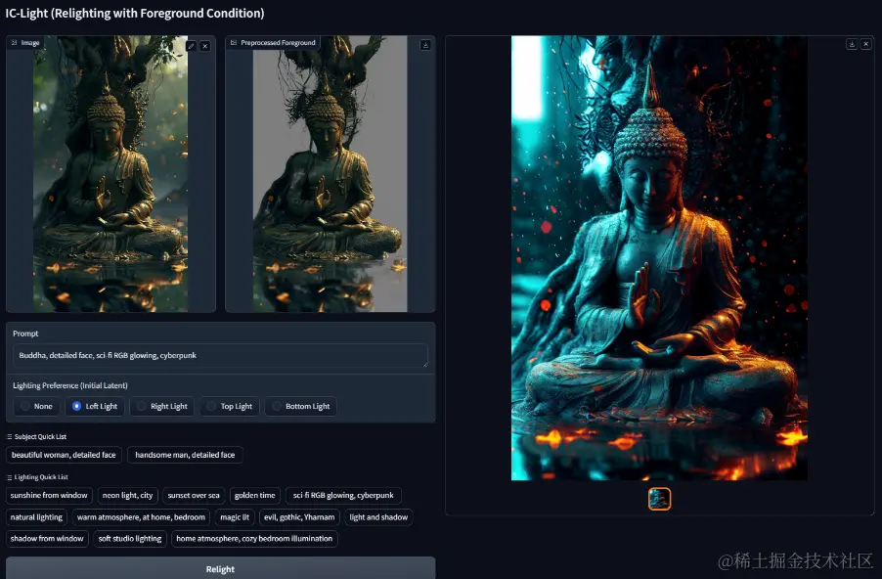This screenshot has width=882, height=579.
Task: Choose Top Light lighting preference
Action: pyautogui.click(x=230, y=406)
